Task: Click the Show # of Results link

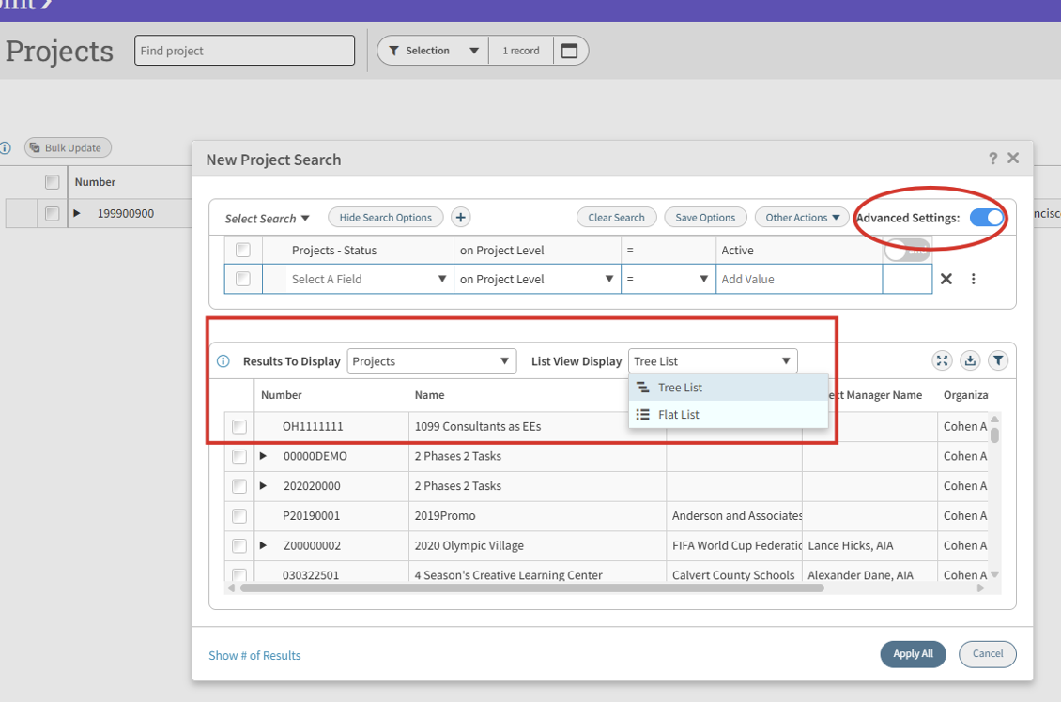Action: [x=254, y=655]
